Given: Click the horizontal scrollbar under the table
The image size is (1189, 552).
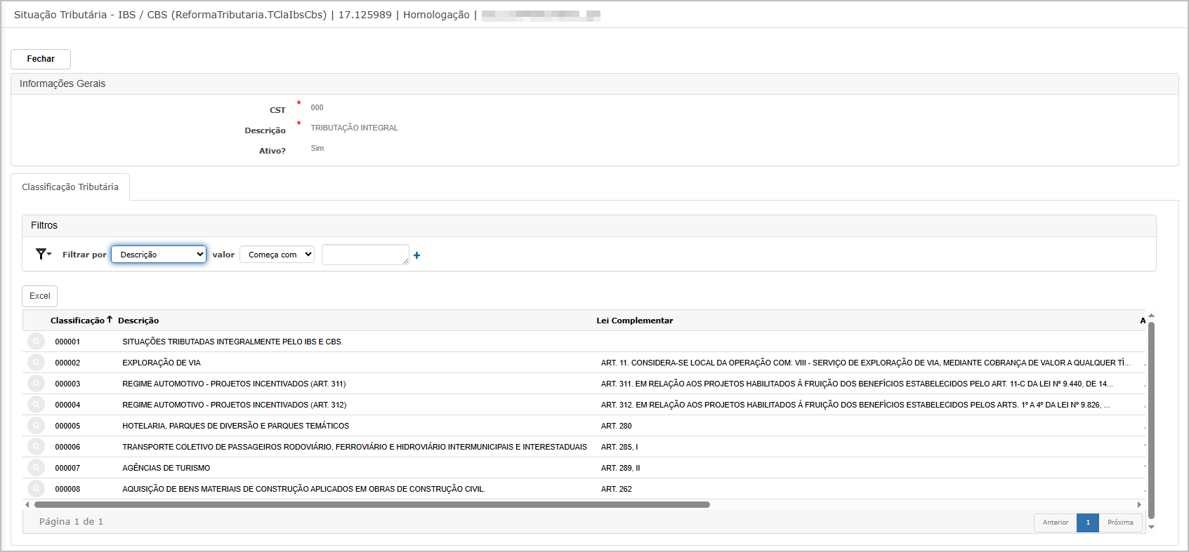Looking at the screenshot, I should click(x=372, y=504).
